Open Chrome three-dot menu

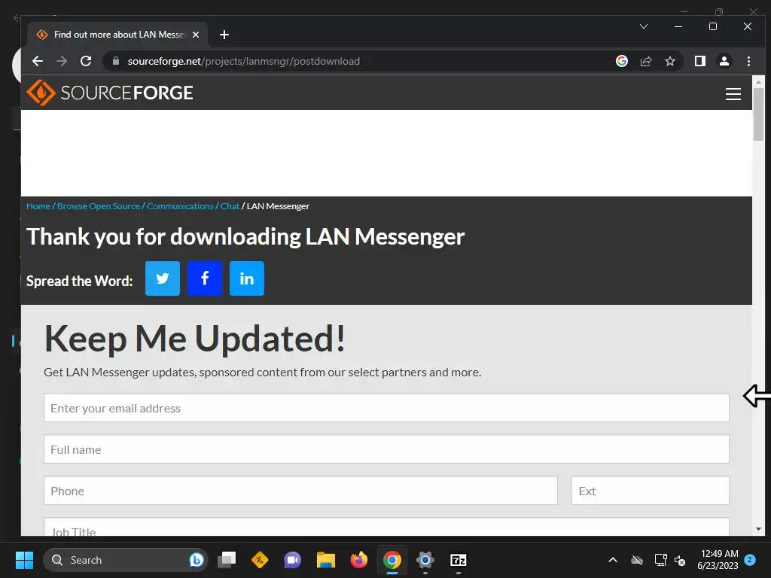pos(748,61)
